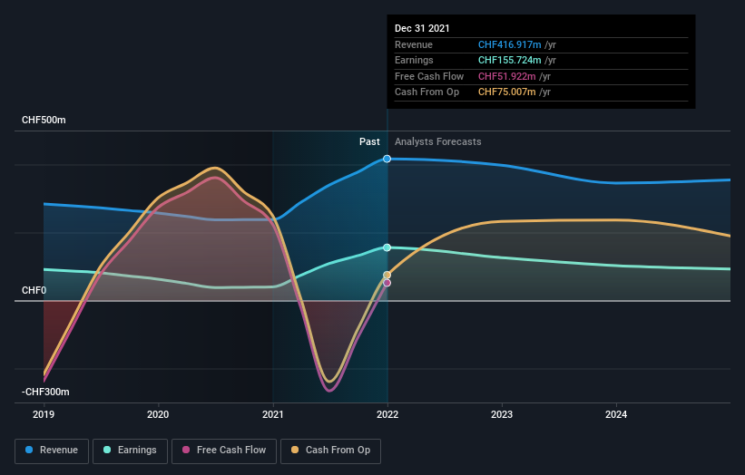The width and height of the screenshot is (745, 475).
Task: Click the 2019 x-axis label
Action: tap(44, 415)
